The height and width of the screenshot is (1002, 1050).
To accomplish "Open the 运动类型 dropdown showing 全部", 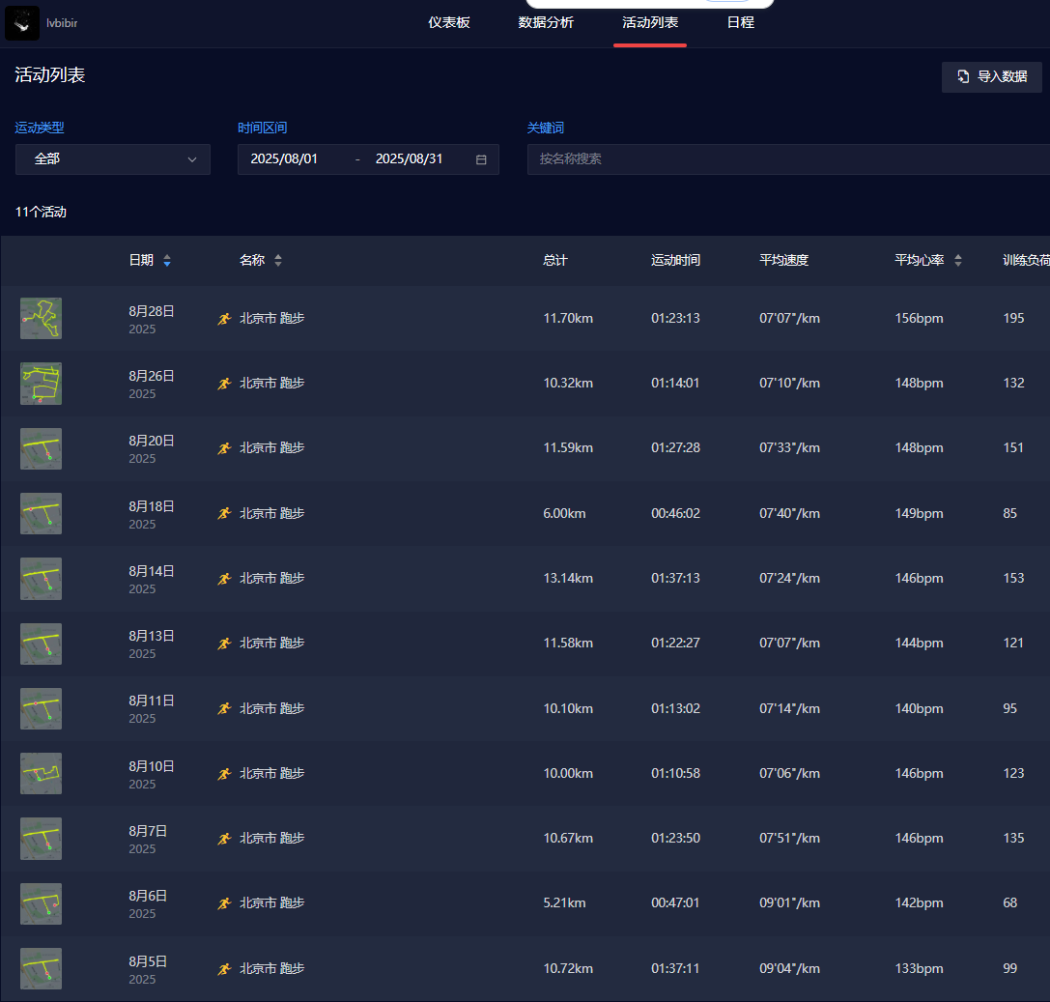I will tap(113, 159).
